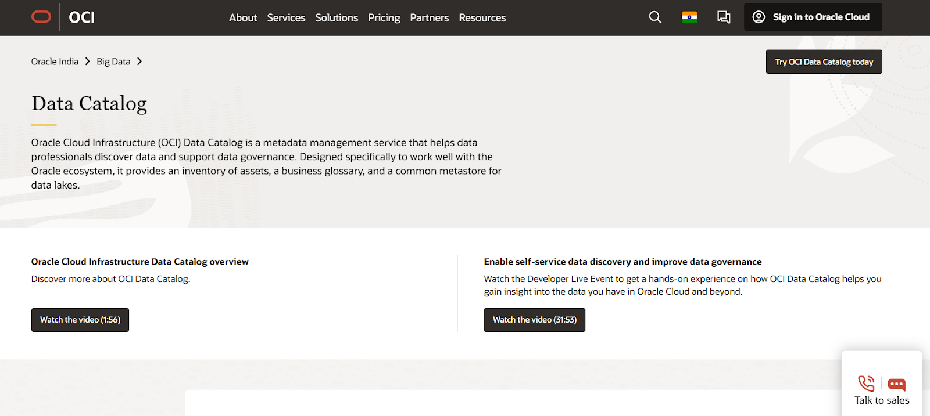Click Enable self-service data discovery heading
This screenshot has height=416, width=930.
[x=623, y=262]
